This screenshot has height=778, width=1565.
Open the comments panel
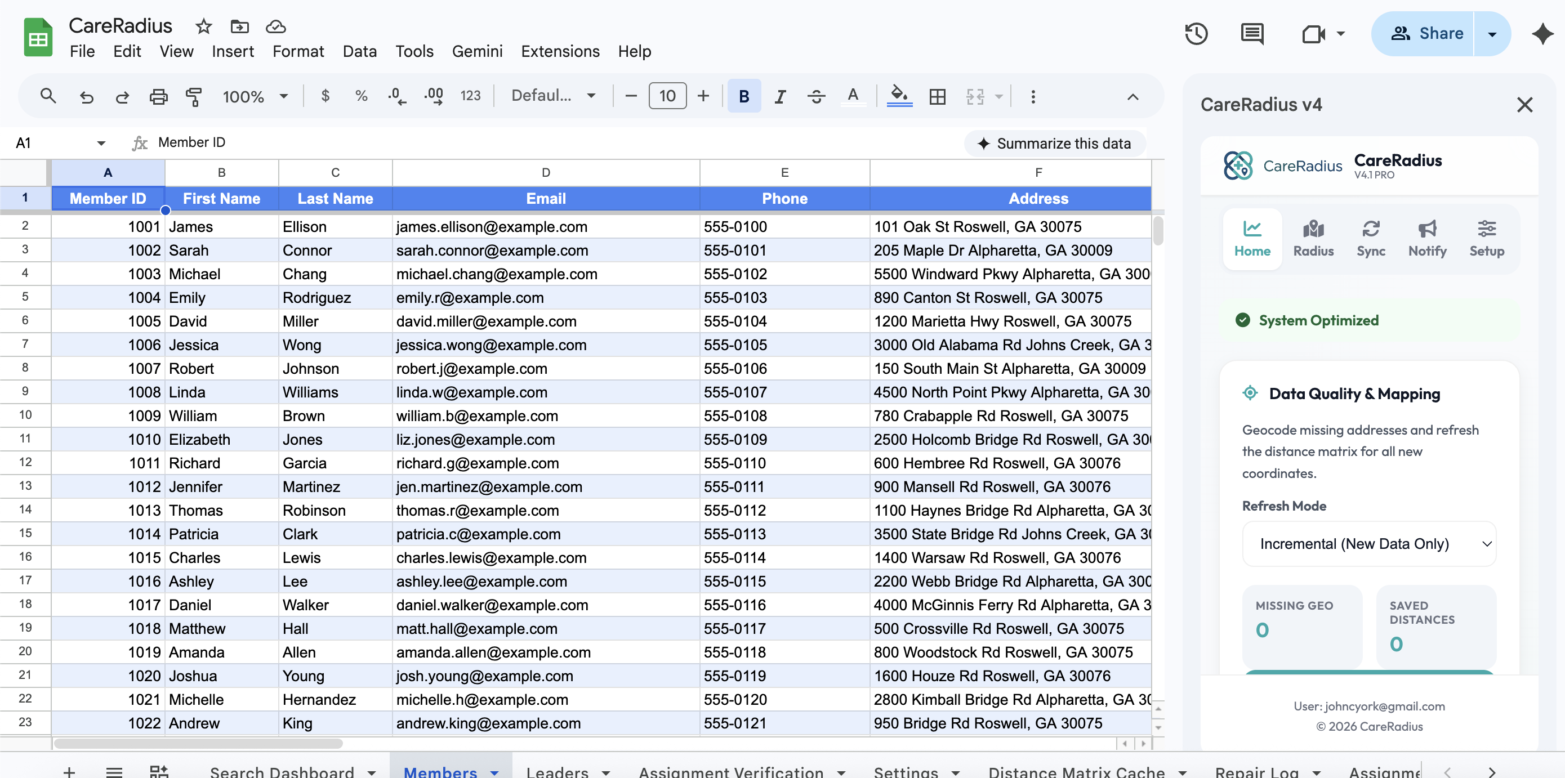pos(1251,33)
